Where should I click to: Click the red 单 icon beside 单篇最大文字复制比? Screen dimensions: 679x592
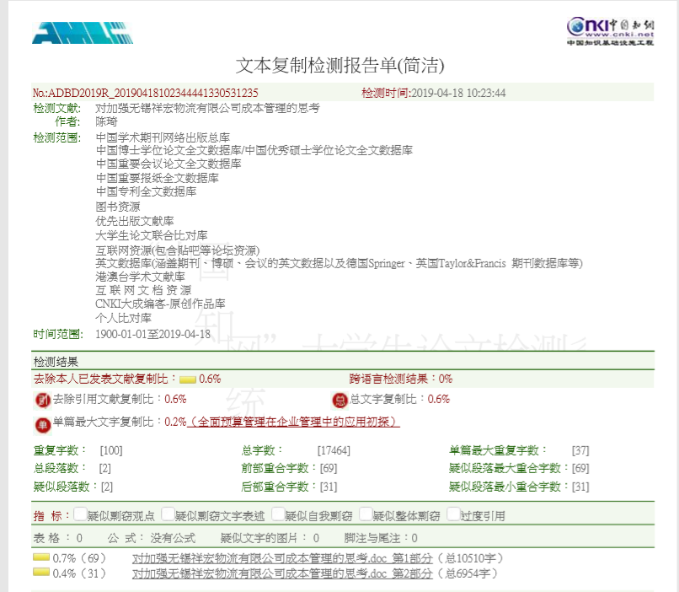tap(42, 425)
